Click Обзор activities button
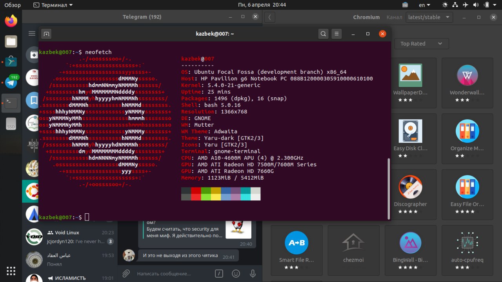 coord(13,5)
